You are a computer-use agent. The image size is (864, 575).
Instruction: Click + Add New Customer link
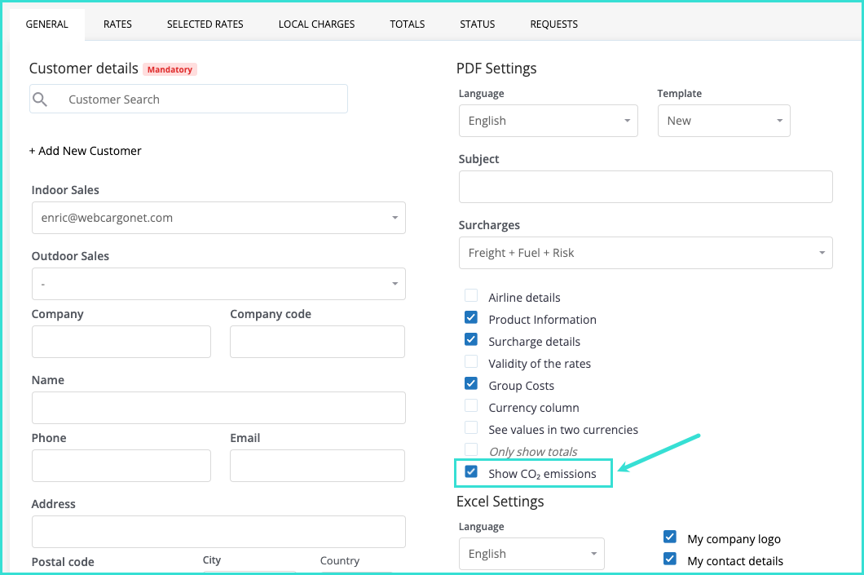pyautogui.click(x=86, y=151)
